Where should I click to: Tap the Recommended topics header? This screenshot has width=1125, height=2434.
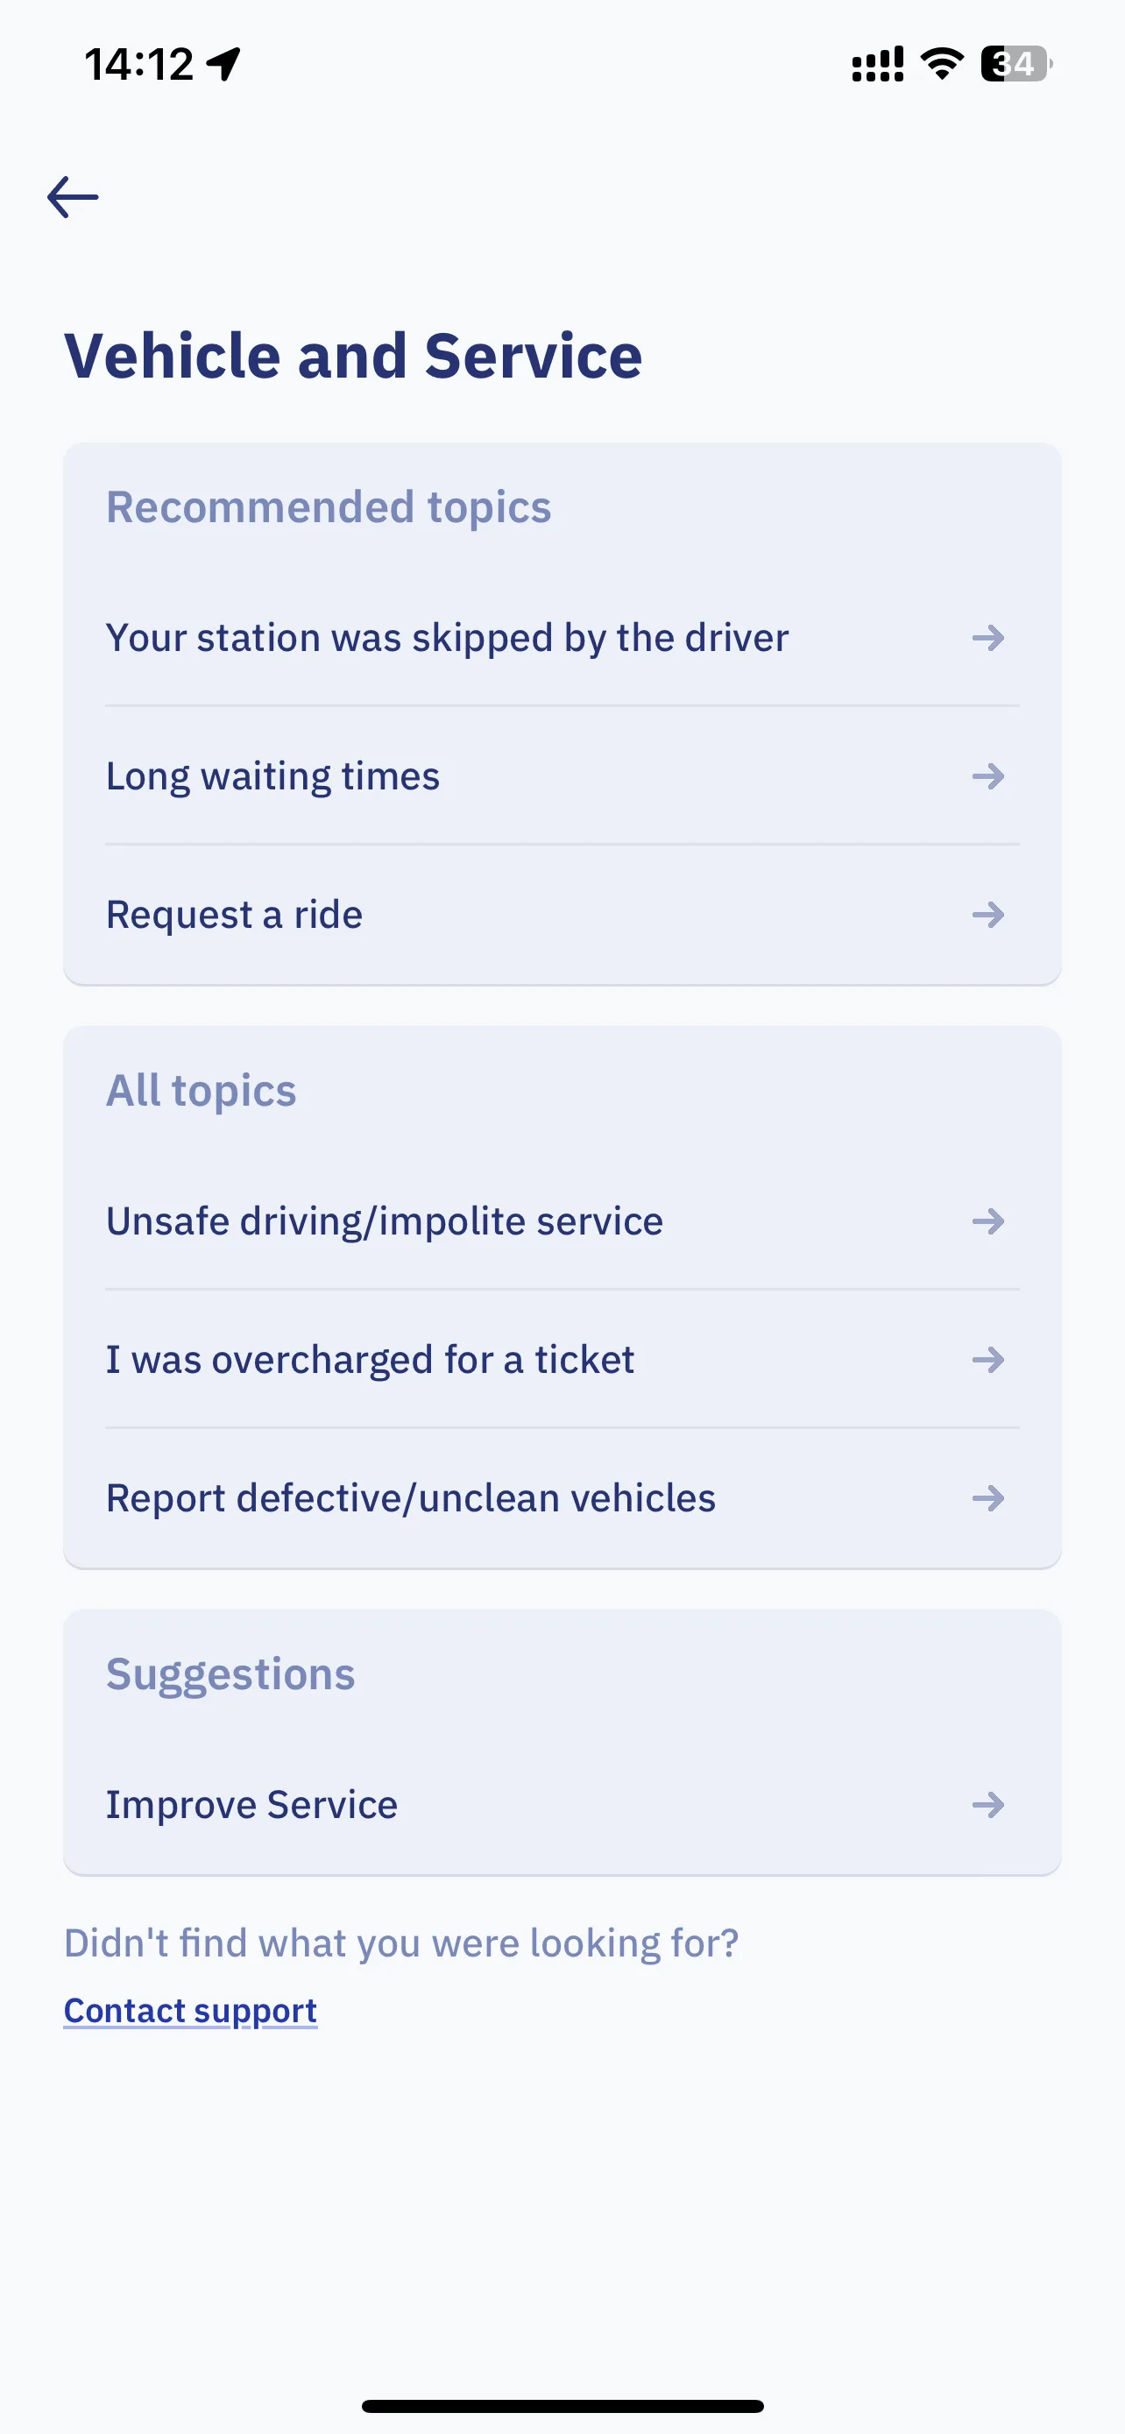coord(328,507)
